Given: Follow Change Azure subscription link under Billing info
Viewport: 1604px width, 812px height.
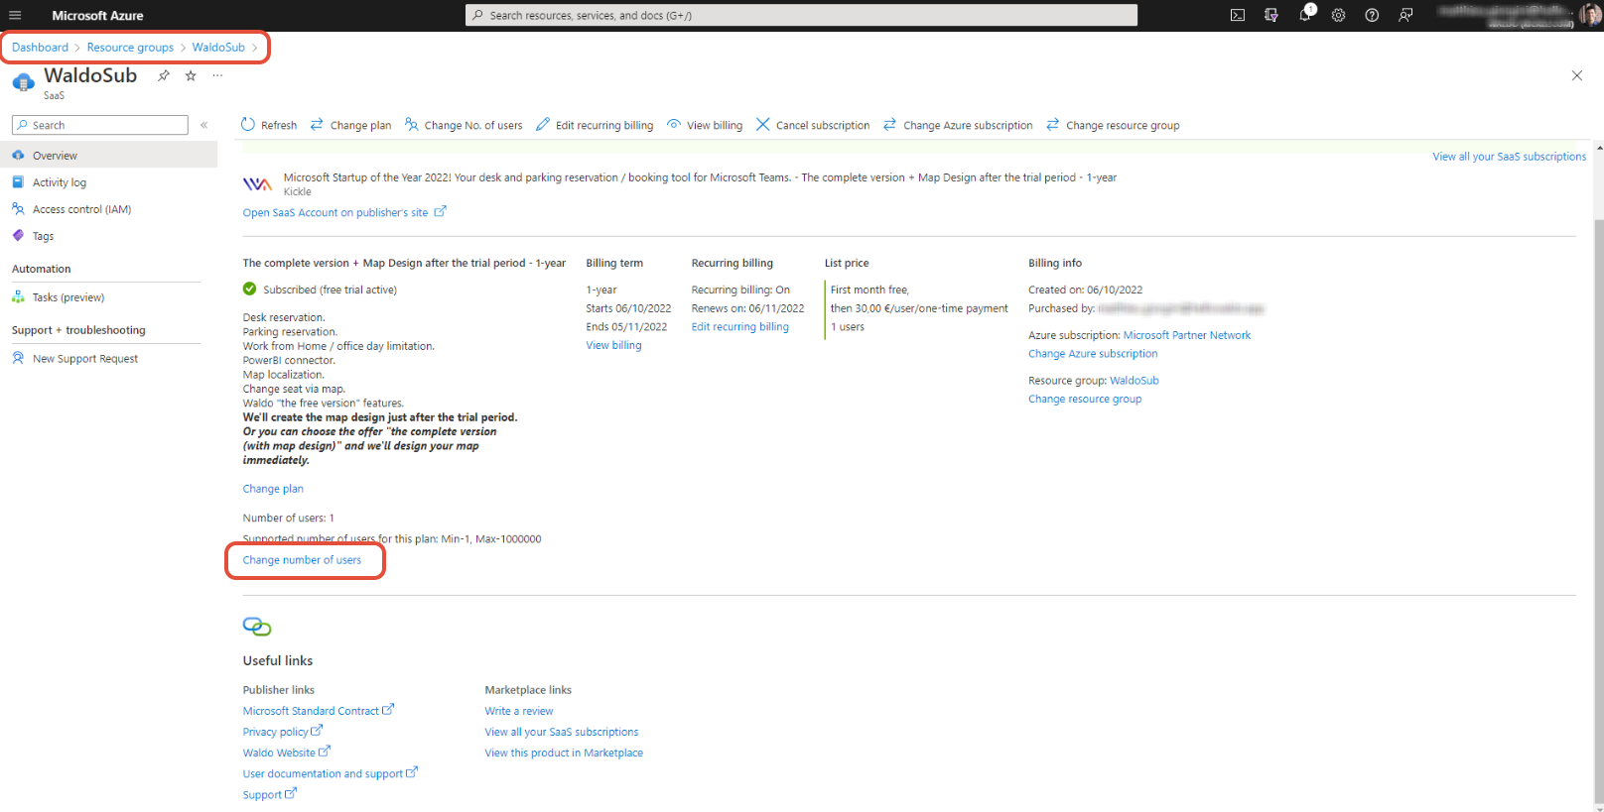Looking at the screenshot, I should tap(1093, 354).
